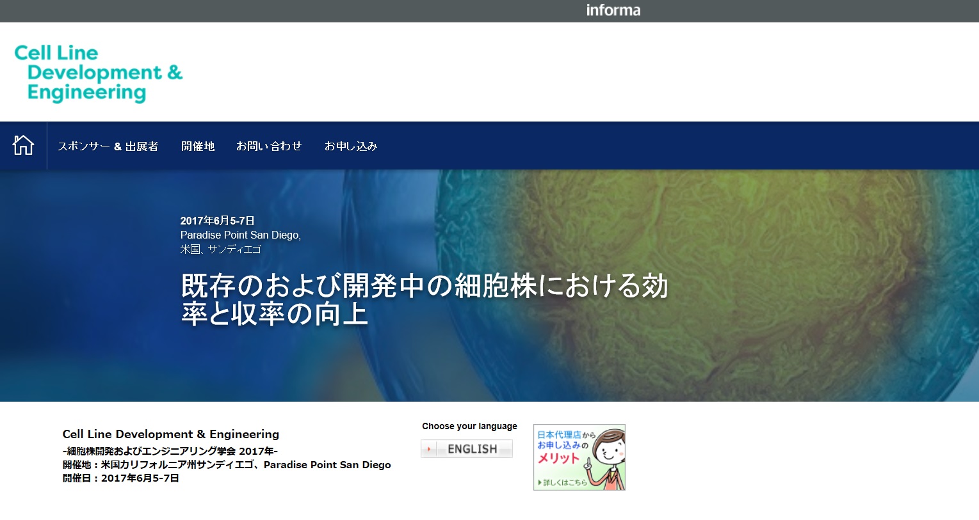Click the hero text 米国、サンディエゴ

pyautogui.click(x=221, y=249)
